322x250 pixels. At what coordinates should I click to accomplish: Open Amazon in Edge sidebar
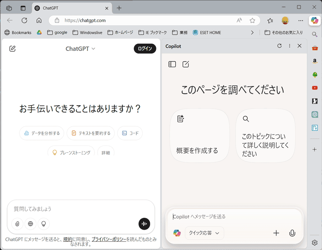tap(315, 61)
